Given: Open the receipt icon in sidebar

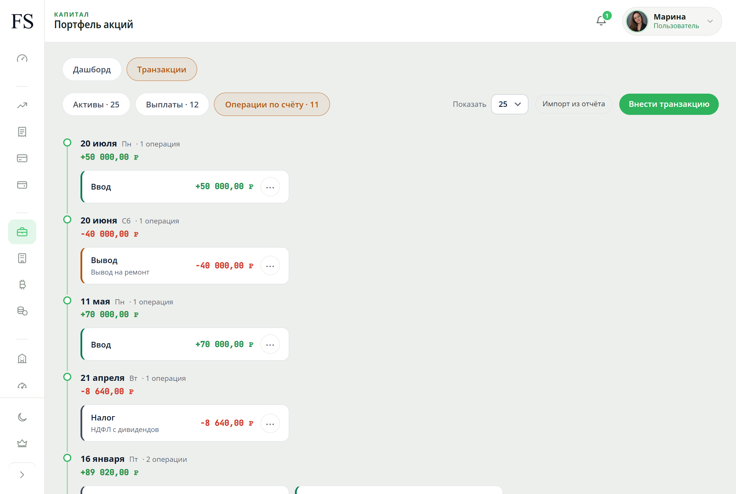Looking at the screenshot, I should [x=22, y=132].
